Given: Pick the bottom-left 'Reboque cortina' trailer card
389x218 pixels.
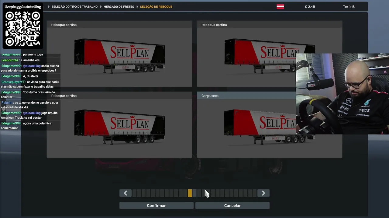Looking at the screenshot, I should tap(119, 125).
